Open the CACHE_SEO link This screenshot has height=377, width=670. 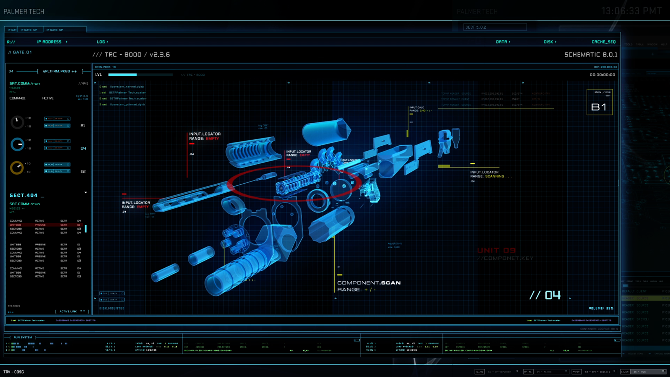603,42
